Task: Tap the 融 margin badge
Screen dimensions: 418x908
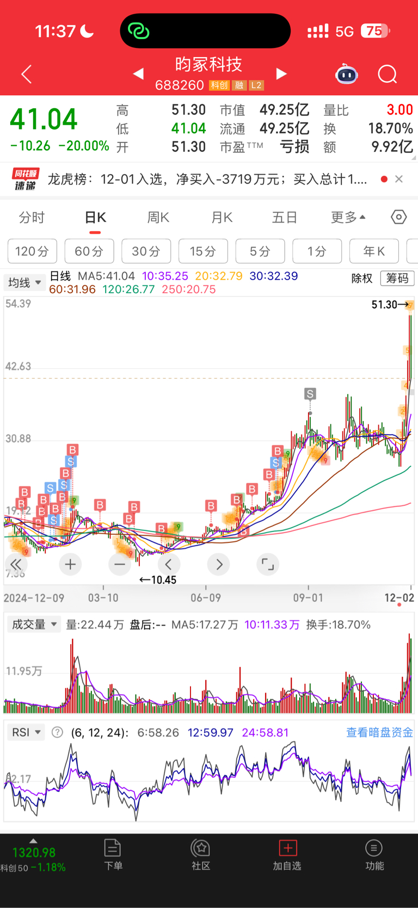Action: 238,85
